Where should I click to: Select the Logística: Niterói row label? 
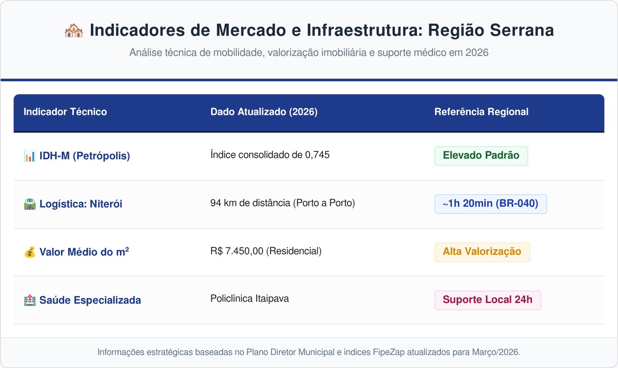coord(81,204)
